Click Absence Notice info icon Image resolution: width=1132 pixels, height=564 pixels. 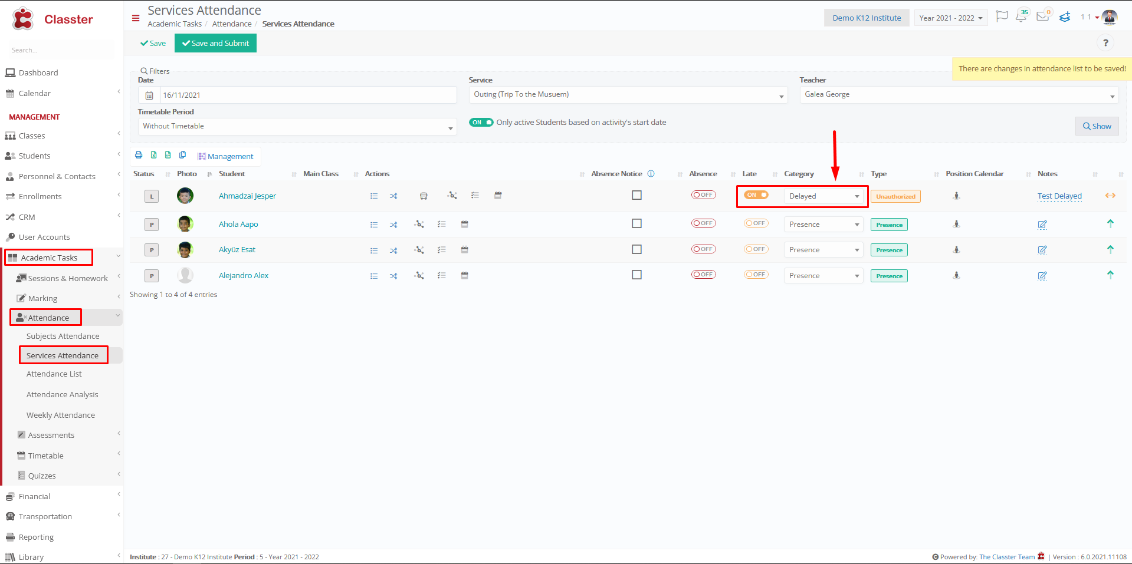(651, 174)
